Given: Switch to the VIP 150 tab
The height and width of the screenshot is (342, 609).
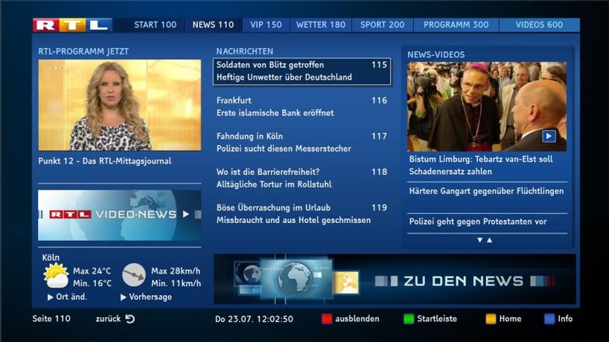Looking at the screenshot, I should coord(266,25).
